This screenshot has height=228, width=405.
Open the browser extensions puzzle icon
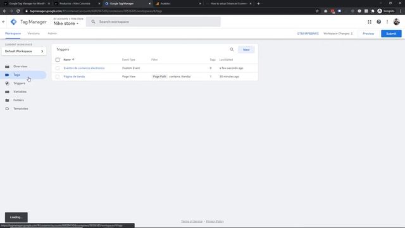[x=373, y=11]
